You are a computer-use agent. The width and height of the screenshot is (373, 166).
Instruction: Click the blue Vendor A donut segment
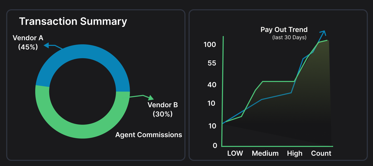[82, 52]
